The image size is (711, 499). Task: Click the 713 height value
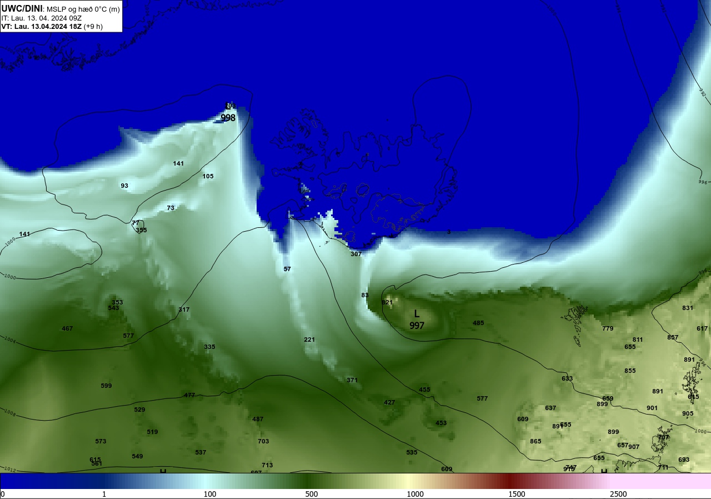click(267, 465)
